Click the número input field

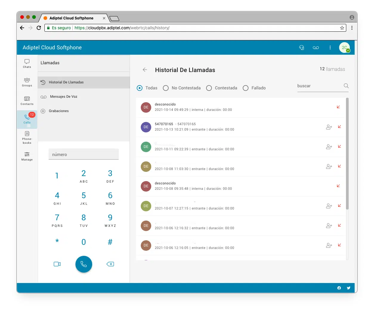pyautogui.click(x=84, y=154)
